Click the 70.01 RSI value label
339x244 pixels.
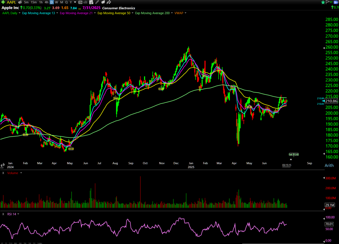click(x=329, y=224)
